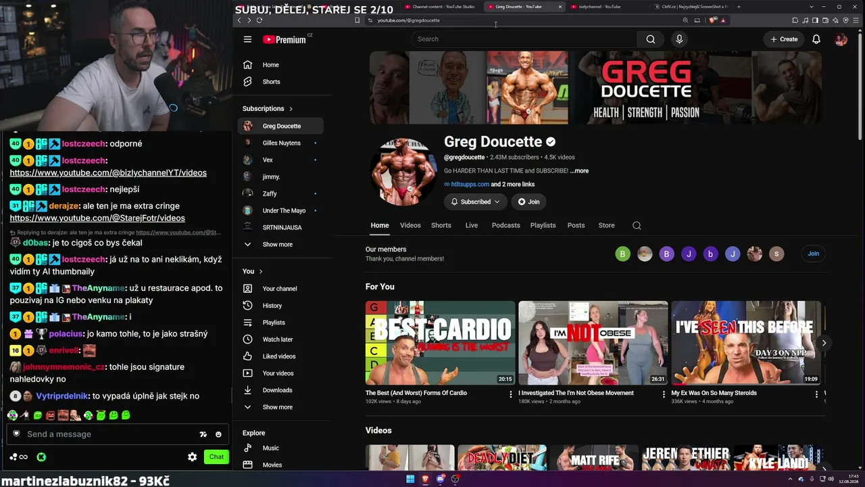Open options for I'm Not Obese video
The width and height of the screenshot is (865, 487).
(x=663, y=394)
